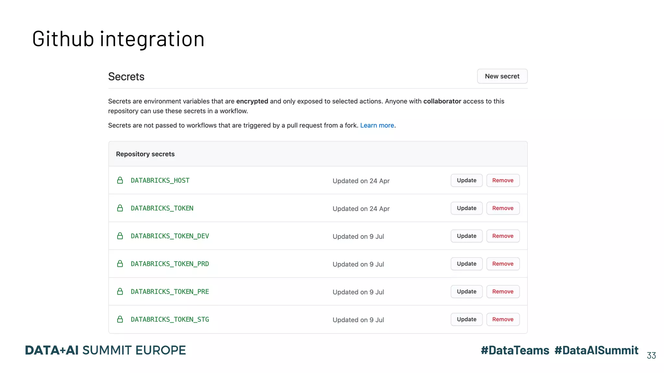Remove the DATABRICKS_HOST secret
664x373 pixels.
point(503,180)
